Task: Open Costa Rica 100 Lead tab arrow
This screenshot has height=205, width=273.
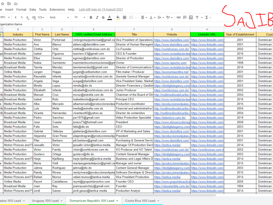Action: pos(158,201)
